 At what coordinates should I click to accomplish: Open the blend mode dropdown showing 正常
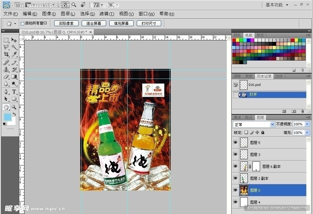[272, 124]
